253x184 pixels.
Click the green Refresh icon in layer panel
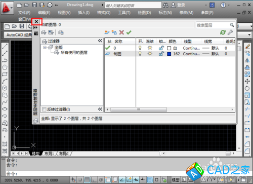pyautogui.click(x=223, y=32)
